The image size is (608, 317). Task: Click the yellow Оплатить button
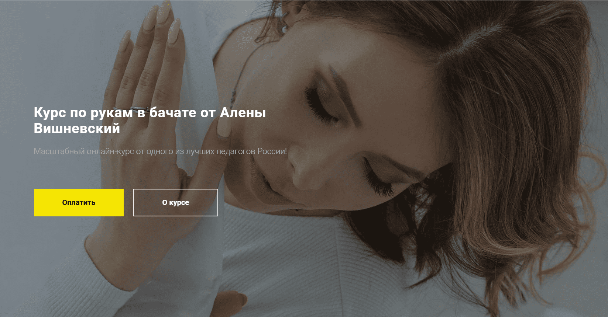[x=79, y=202]
